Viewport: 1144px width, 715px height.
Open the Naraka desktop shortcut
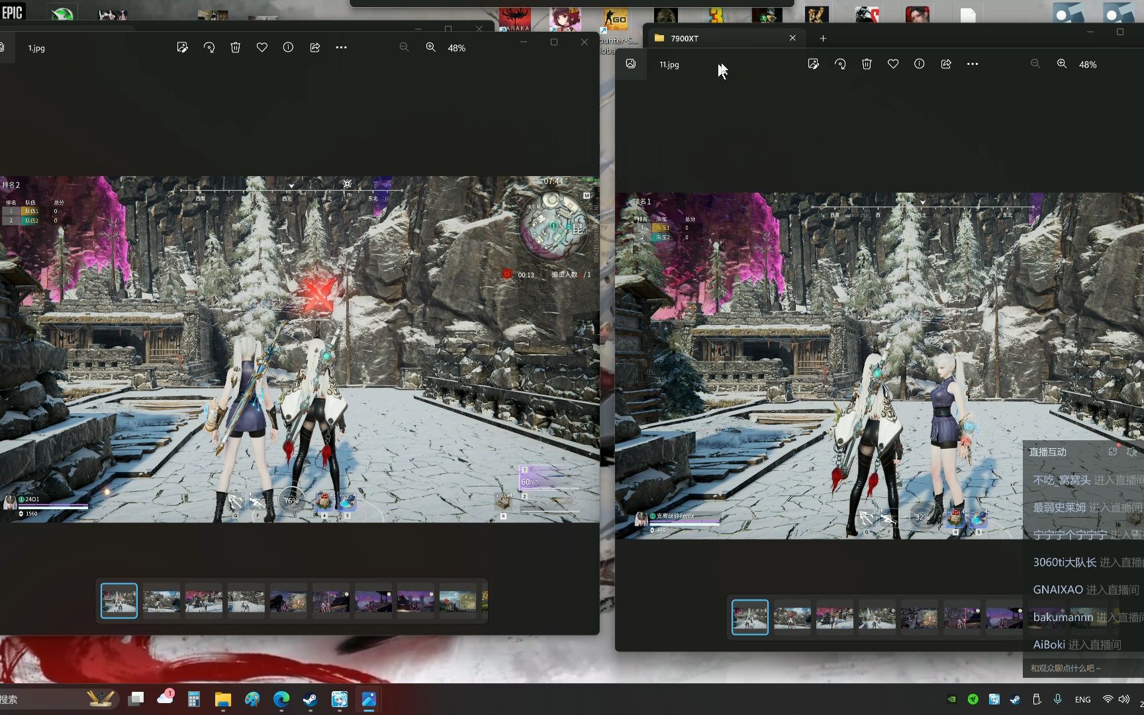pyautogui.click(x=515, y=19)
